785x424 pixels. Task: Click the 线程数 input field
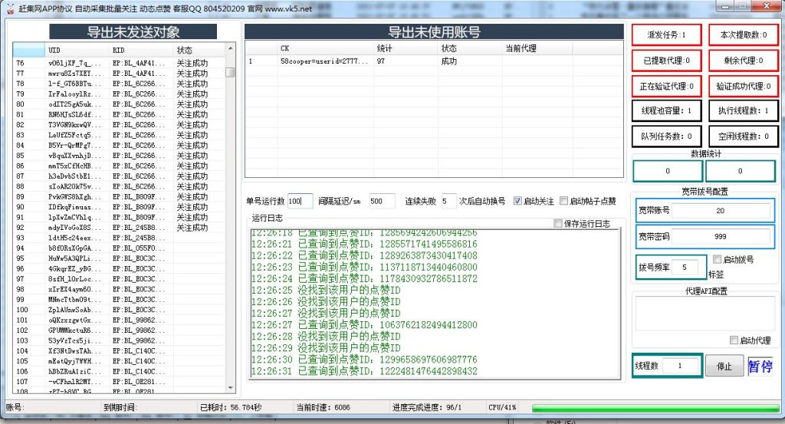click(681, 366)
